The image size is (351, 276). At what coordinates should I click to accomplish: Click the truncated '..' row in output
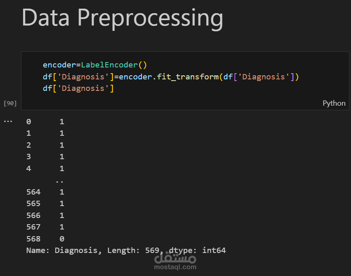pos(60,181)
